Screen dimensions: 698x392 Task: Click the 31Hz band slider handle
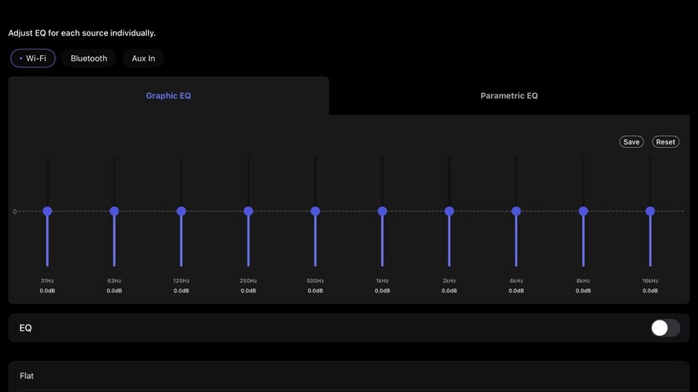click(48, 211)
